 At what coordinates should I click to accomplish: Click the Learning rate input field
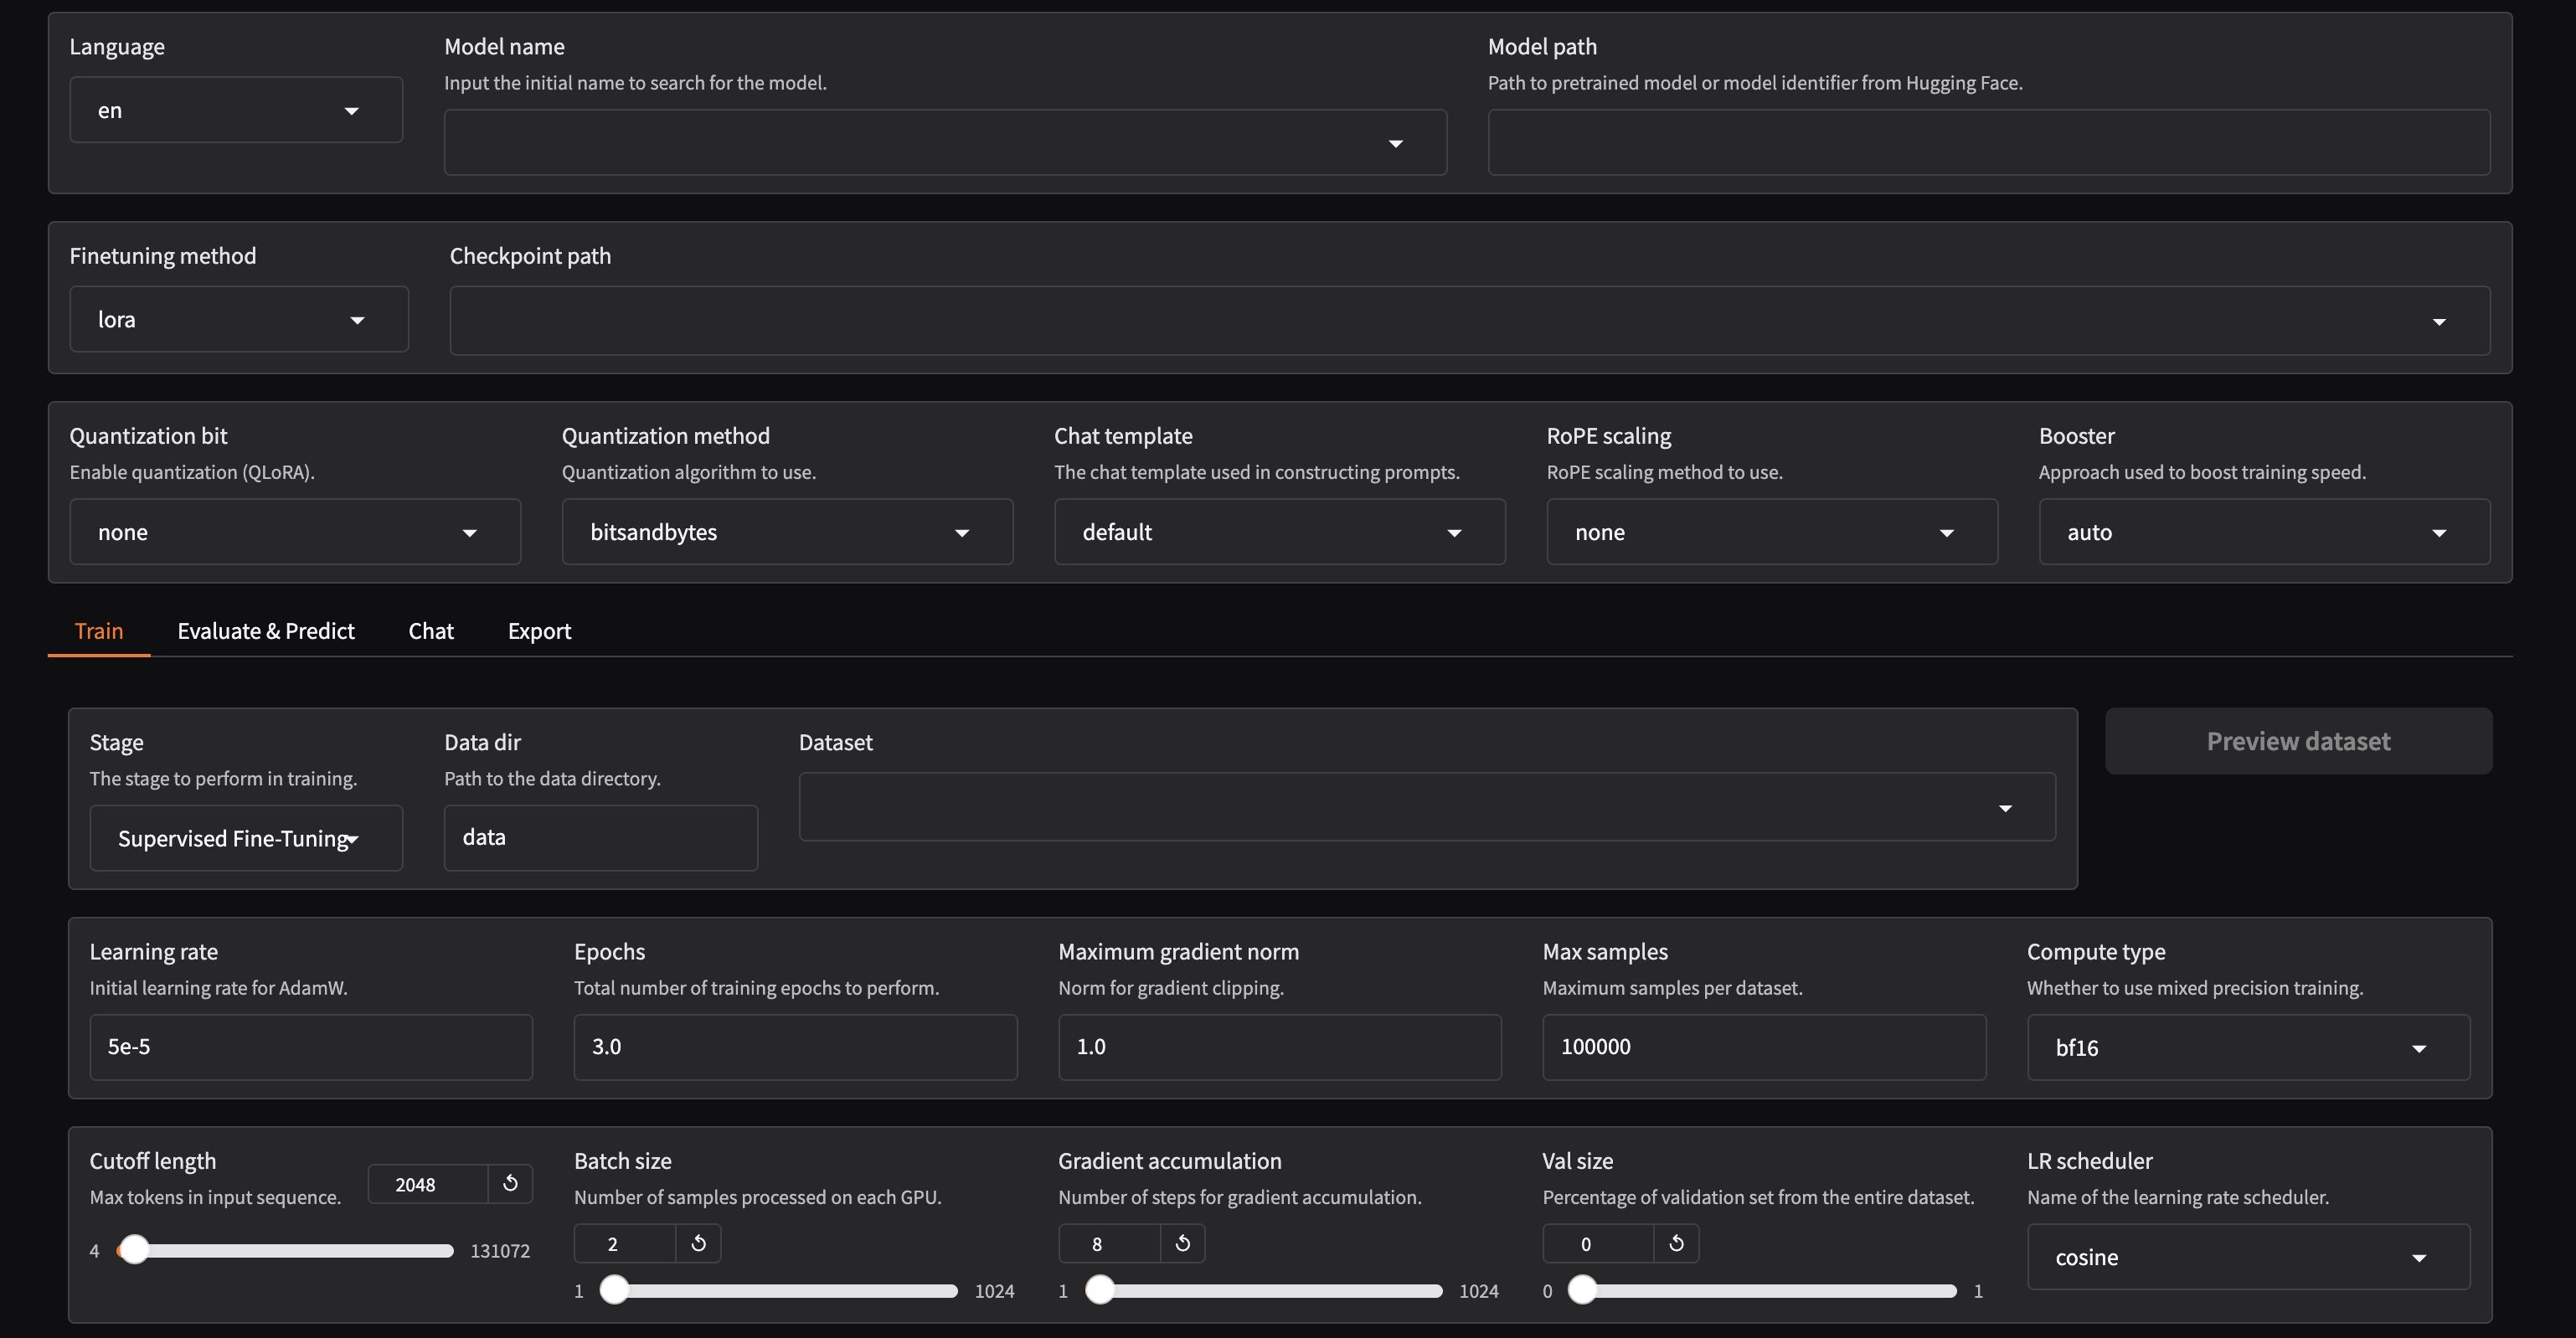coord(311,1047)
